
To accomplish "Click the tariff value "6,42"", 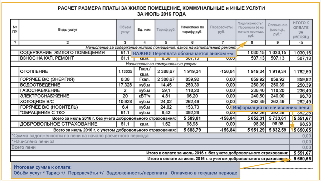I will pos(166,112).
